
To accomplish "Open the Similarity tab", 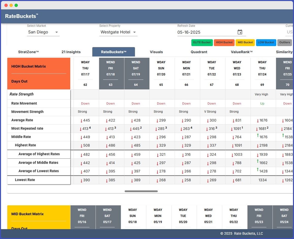I will [284, 52].
